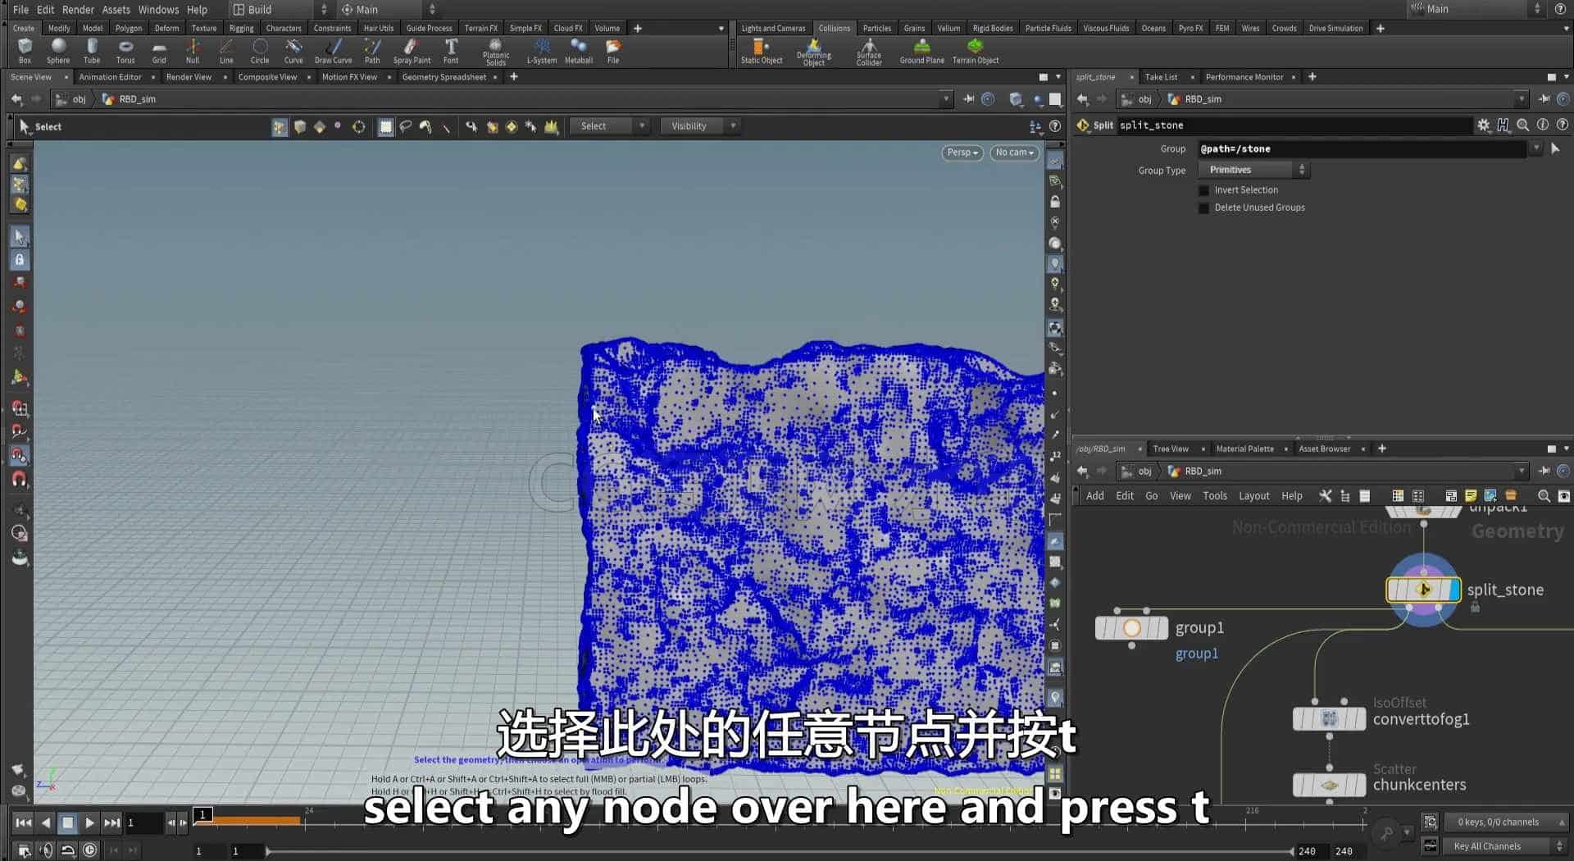Switch to the Geometry Spreadsheet tab
1574x861 pixels.
[x=444, y=77]
